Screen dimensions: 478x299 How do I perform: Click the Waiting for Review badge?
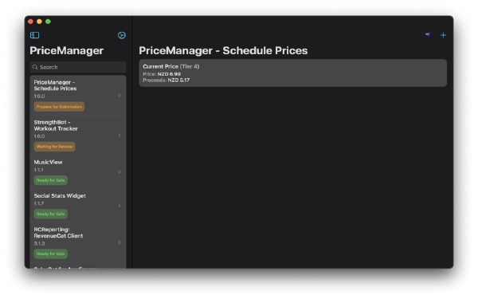point(54,147)
